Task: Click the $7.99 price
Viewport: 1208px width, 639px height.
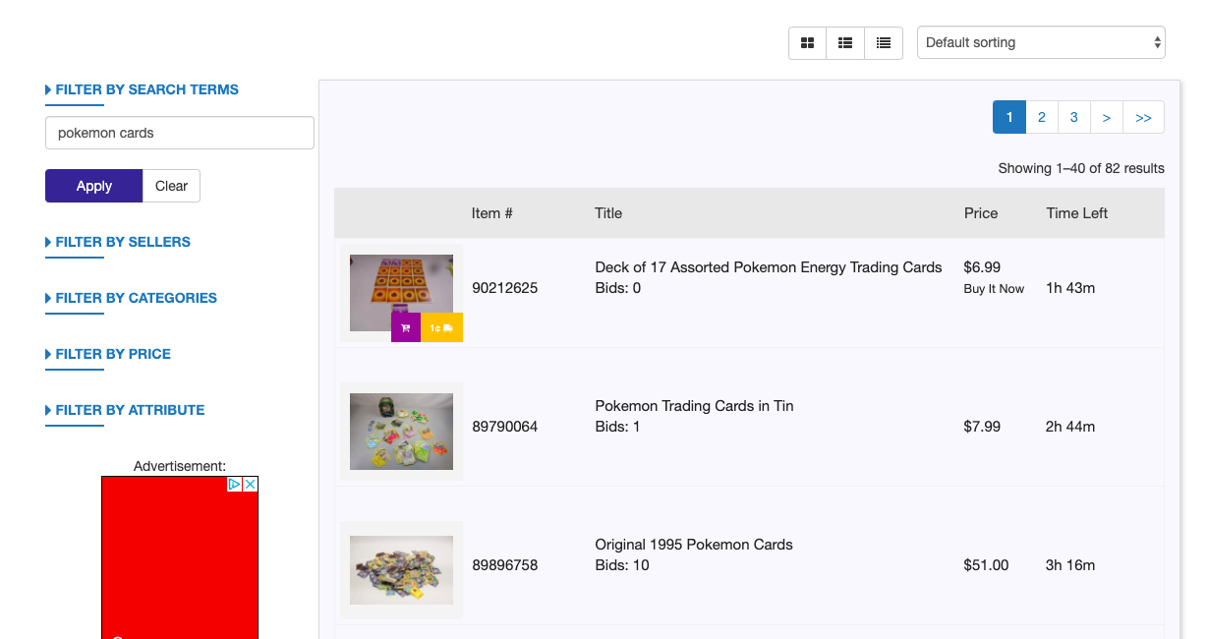Action: pyautogui.click(x=982, y=427)
